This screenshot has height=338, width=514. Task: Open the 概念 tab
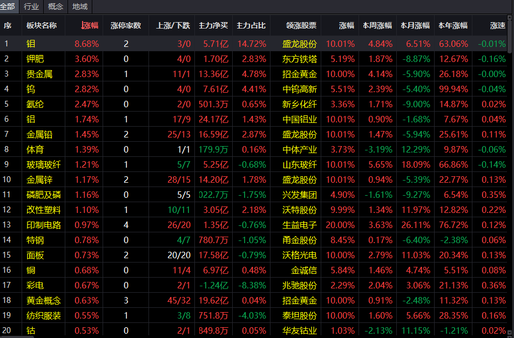[56, 6]
